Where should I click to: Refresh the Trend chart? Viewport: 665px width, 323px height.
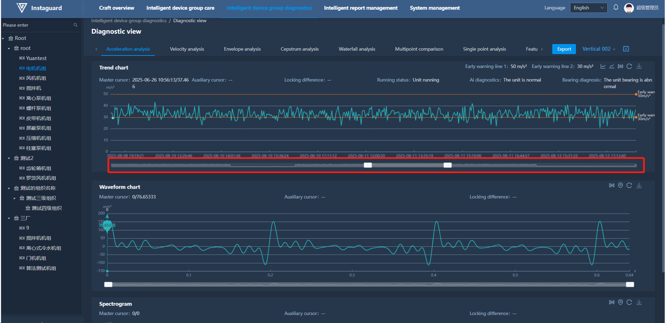coord(629,66)
